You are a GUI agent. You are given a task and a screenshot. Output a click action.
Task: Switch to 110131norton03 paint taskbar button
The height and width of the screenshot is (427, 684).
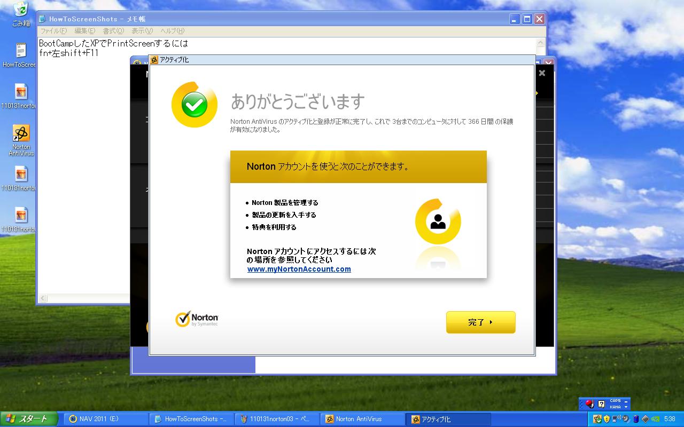point(277,419)
